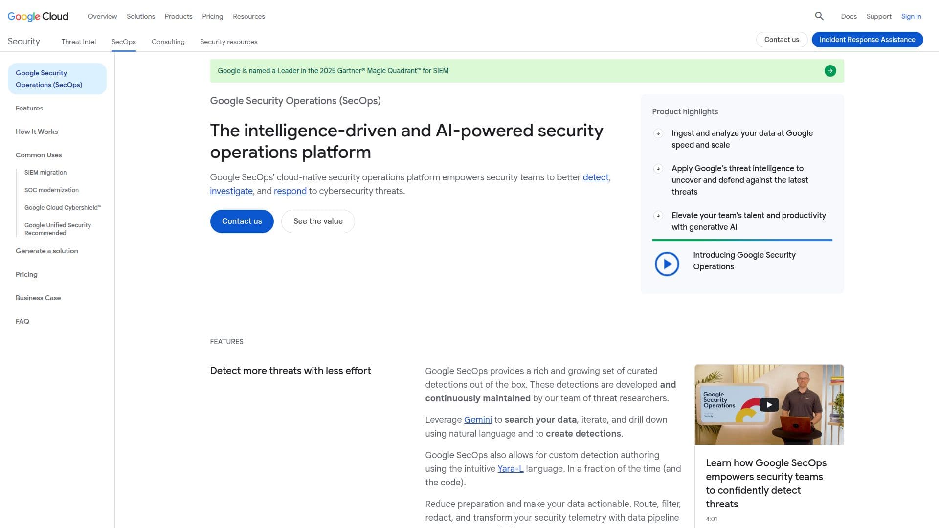Open the Overview menu
This screenshot has height=528, width=939.
(x=102, y=16)
